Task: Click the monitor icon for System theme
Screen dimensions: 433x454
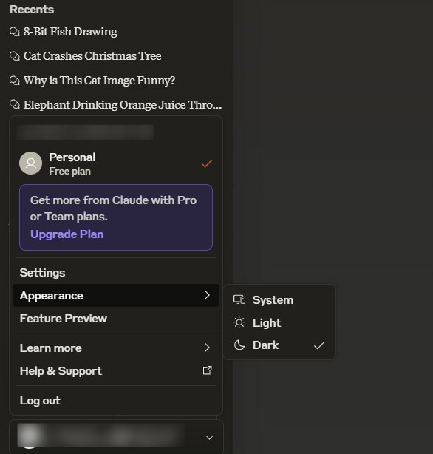Action: pos(239,299)
